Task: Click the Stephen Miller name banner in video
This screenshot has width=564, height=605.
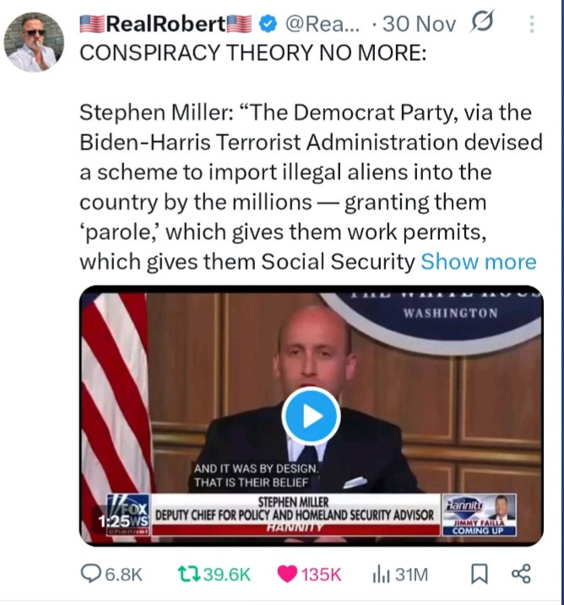Action: click(294, 510)
